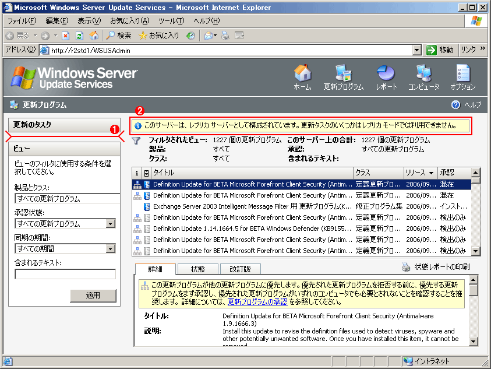Open the ファイル(F) menu

[22, 21]
